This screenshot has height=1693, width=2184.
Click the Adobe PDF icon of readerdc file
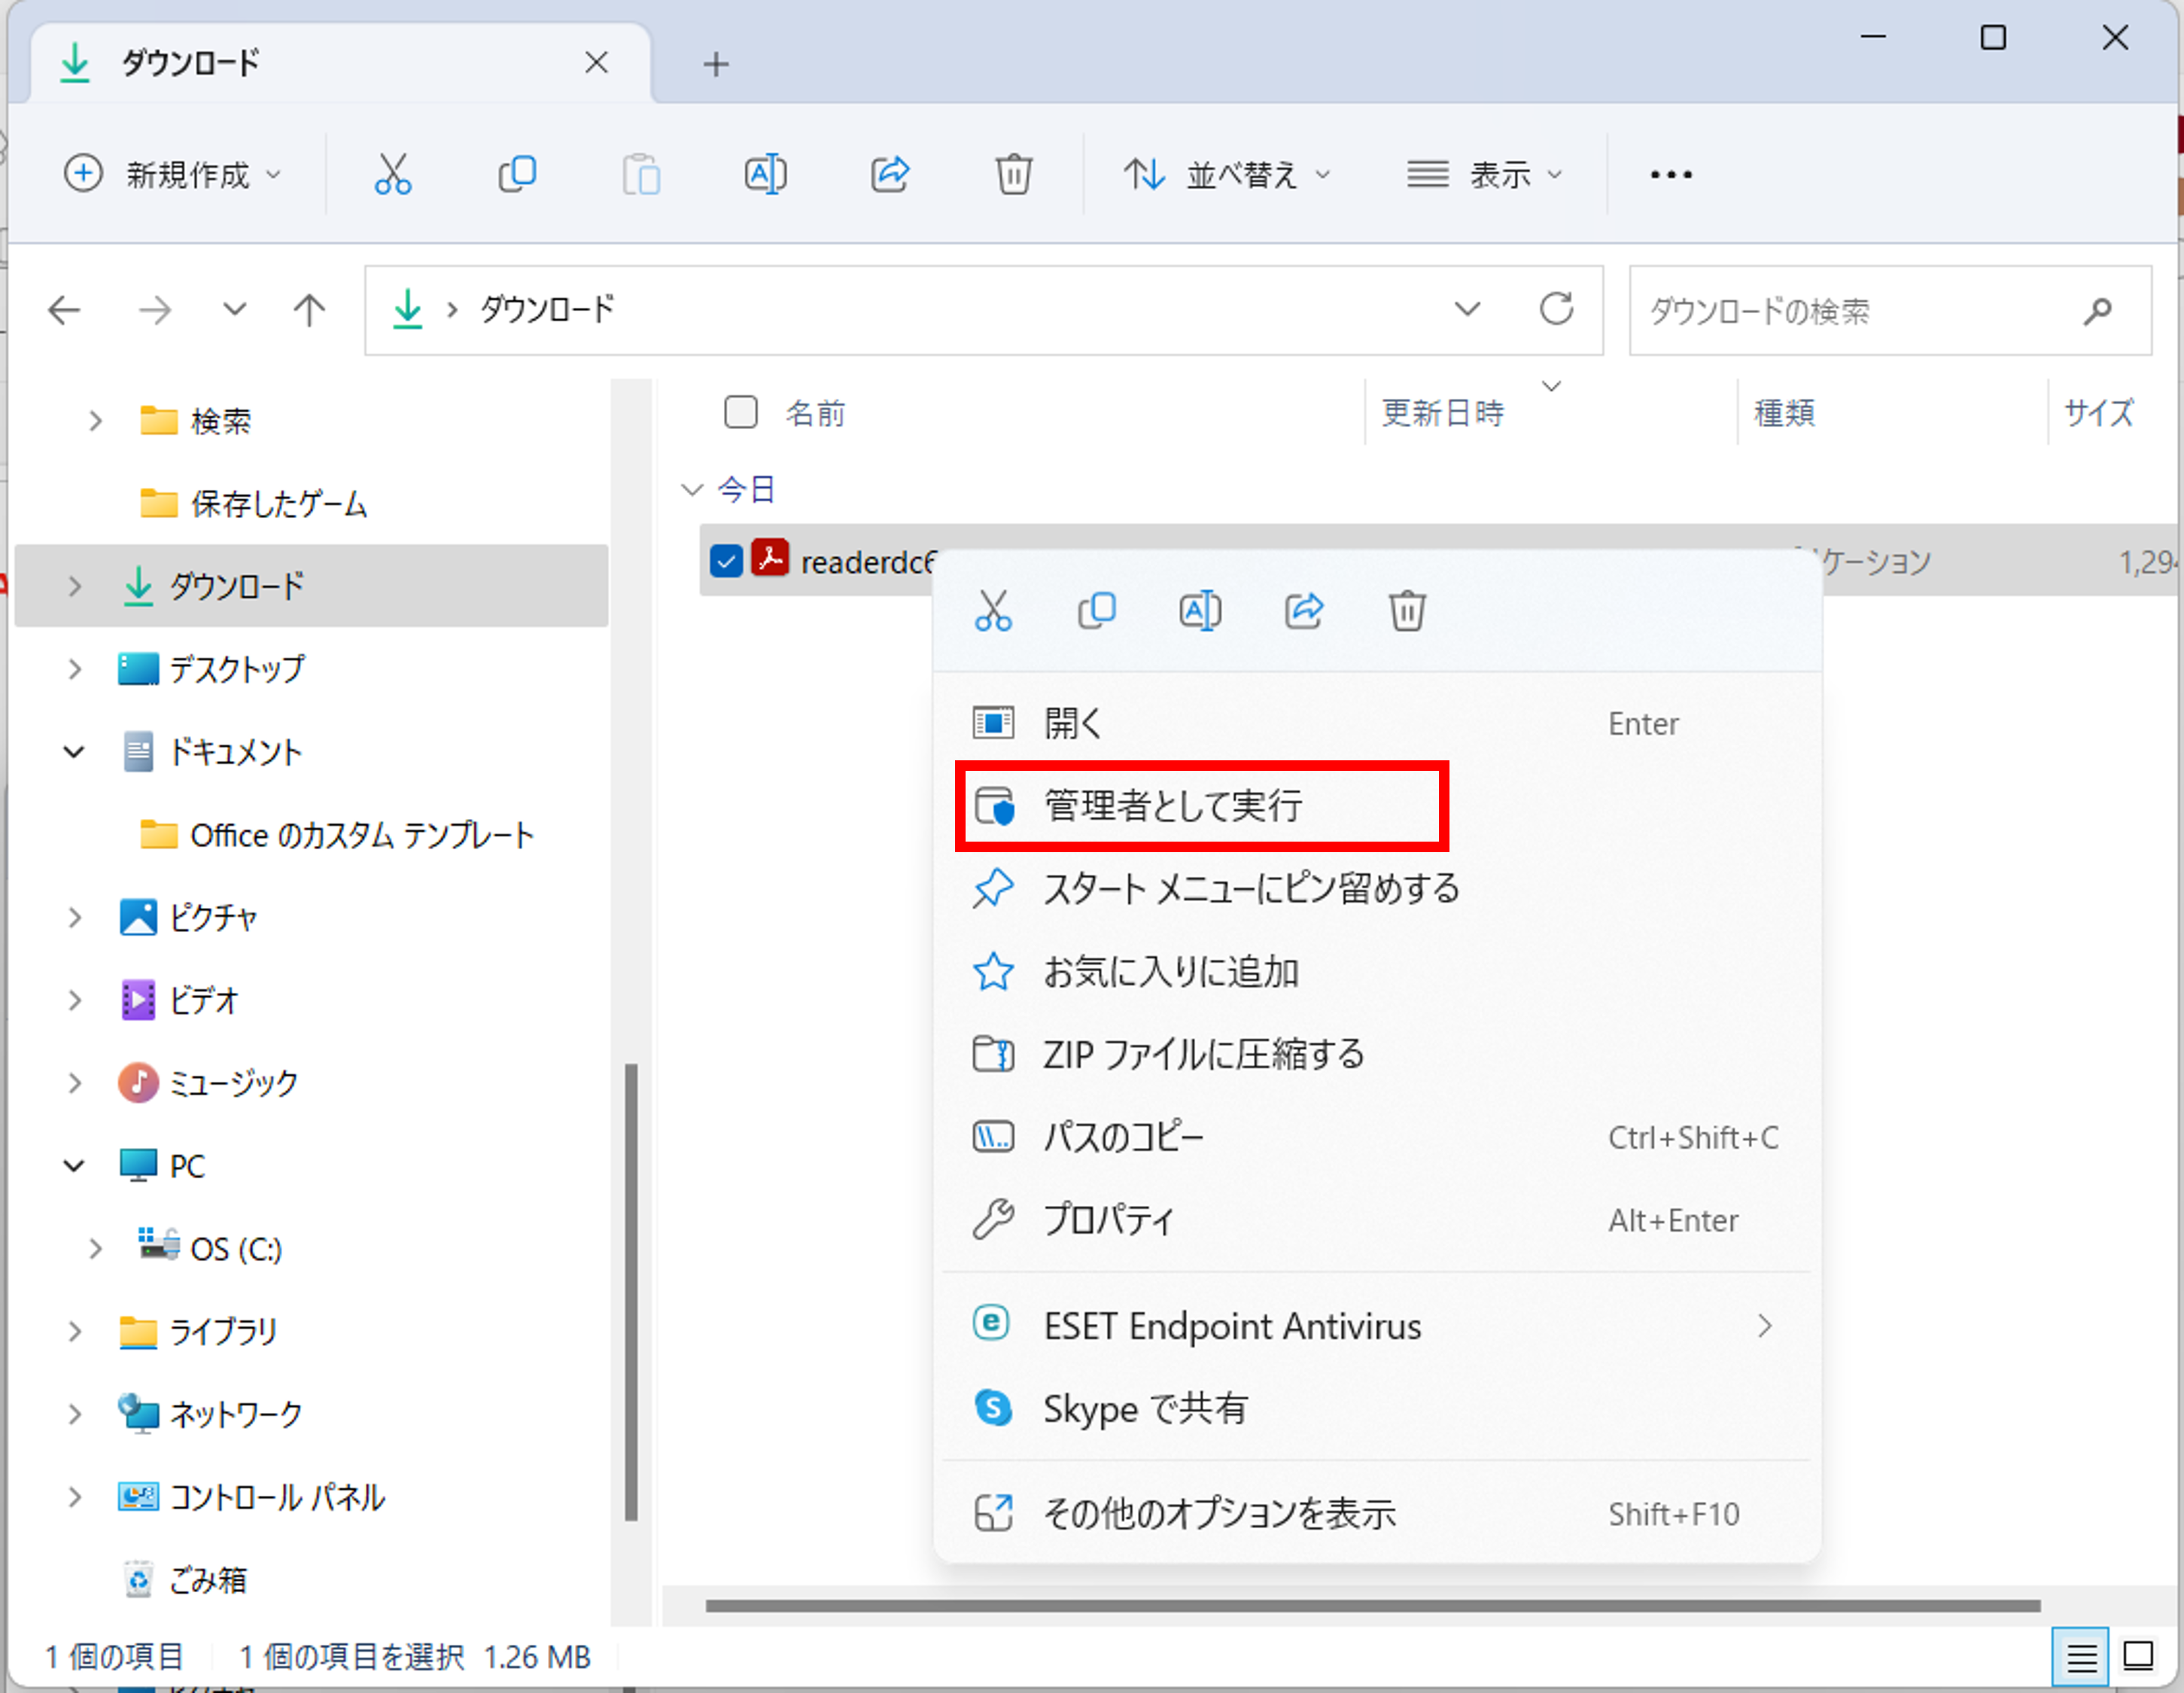(770, 559)
